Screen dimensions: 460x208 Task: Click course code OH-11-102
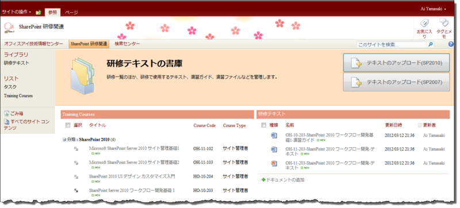point(203,148)
